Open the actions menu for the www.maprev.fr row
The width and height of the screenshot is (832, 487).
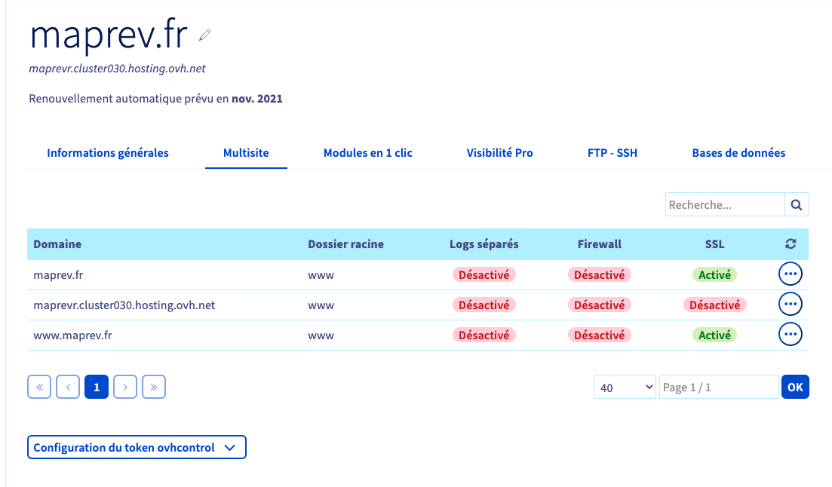[x=790, y=334]
